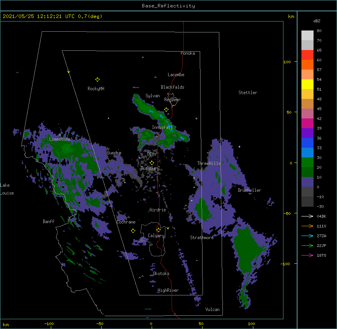The height and width of the screenshot is (329, 337).
Task: Click the Vulcan label
Action: 212,309
